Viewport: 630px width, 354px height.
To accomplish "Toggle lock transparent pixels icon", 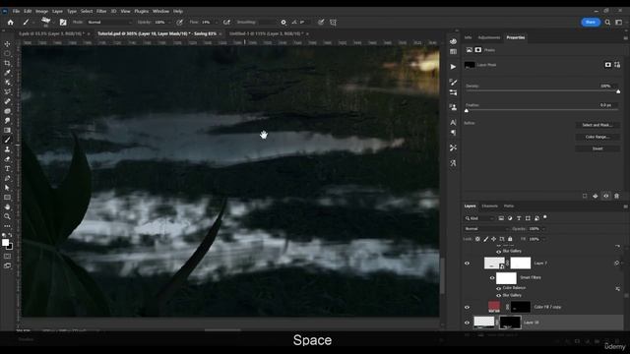I will (477, 239).
